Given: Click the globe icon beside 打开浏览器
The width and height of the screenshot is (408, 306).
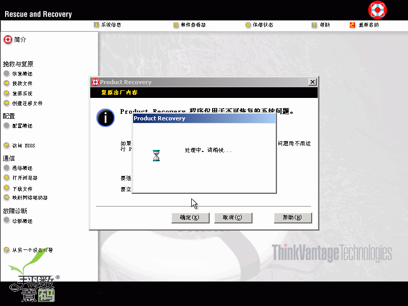Looking at the screenshot, I should coord(7,177).
